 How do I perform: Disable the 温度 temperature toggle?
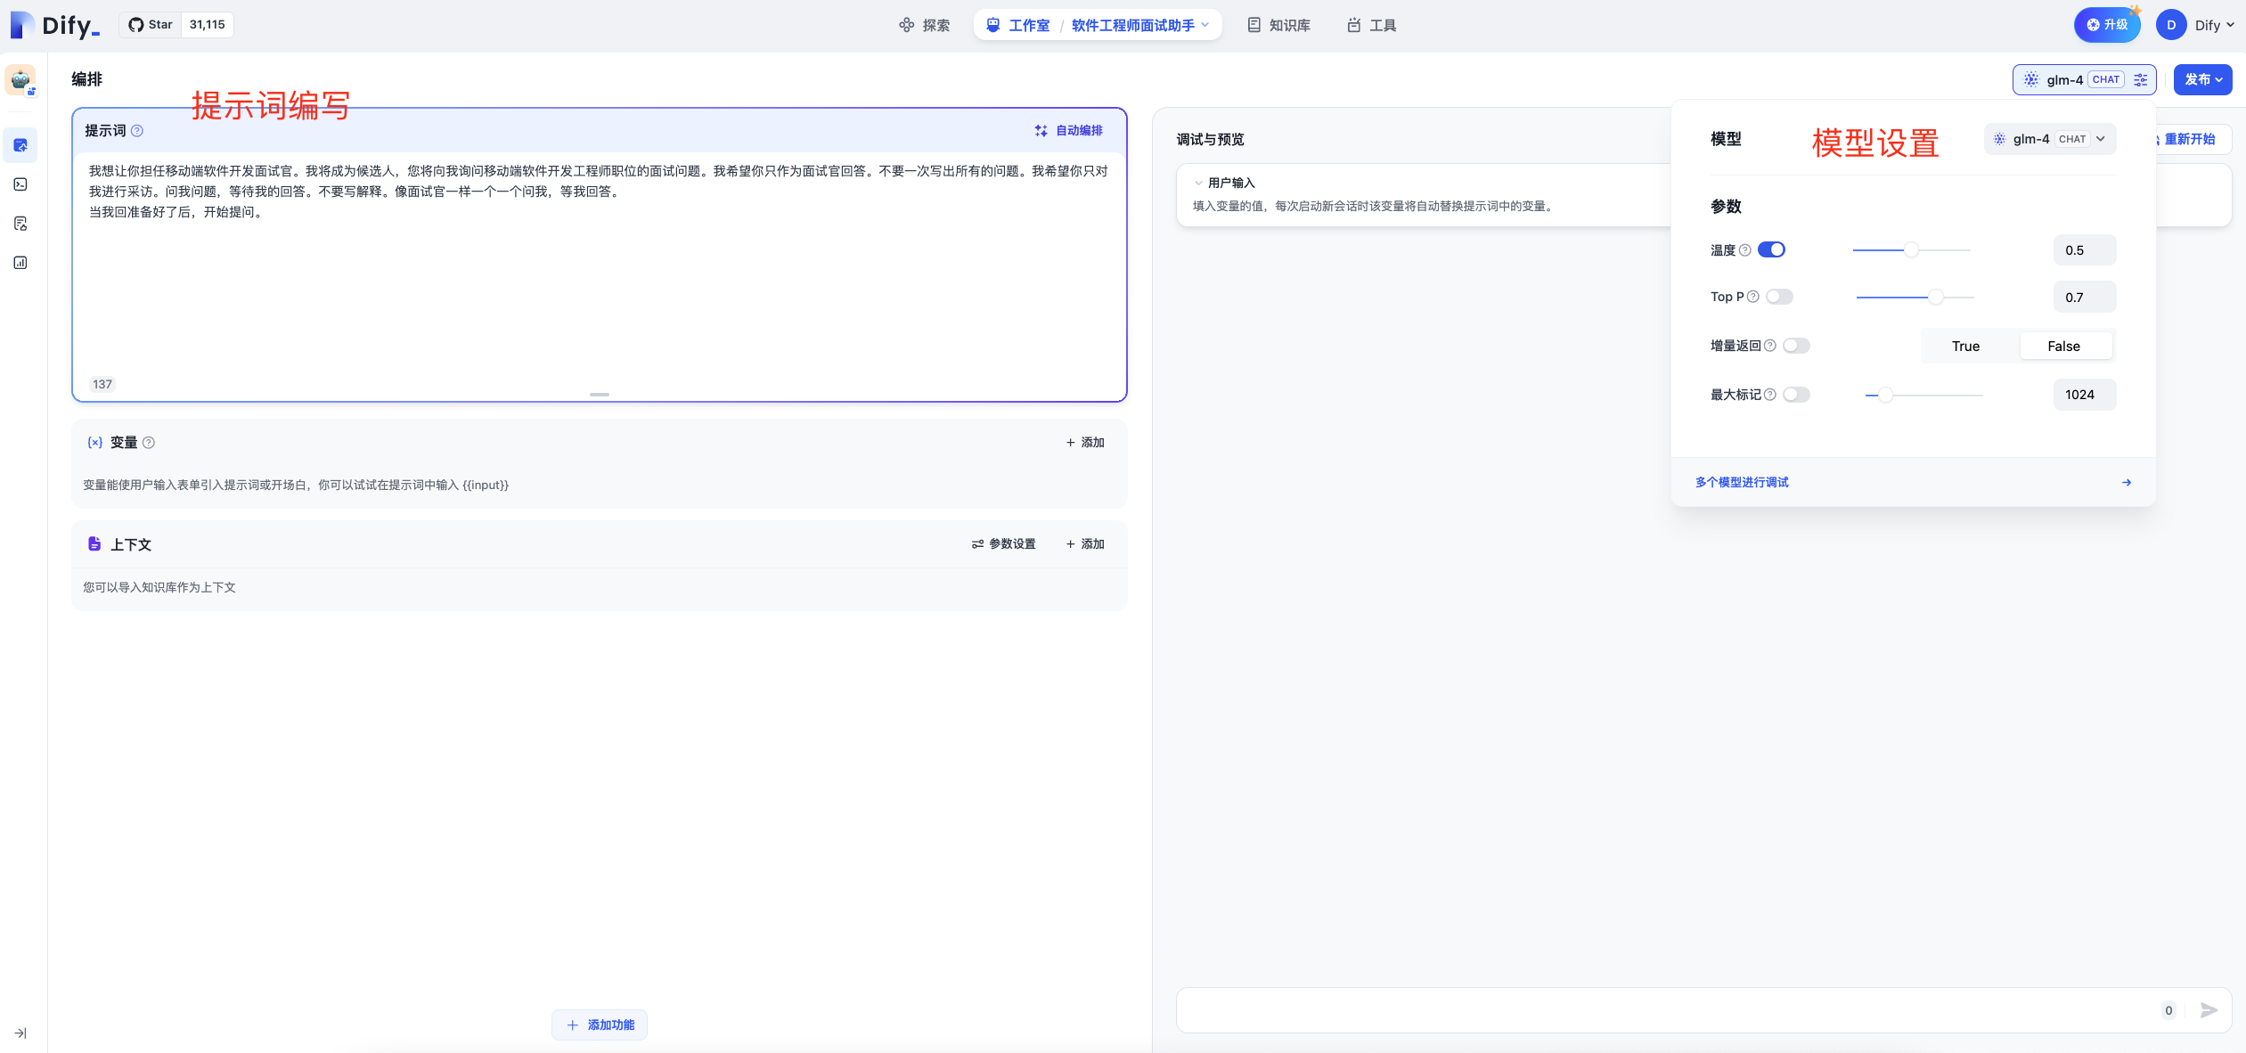point(1771,250)
